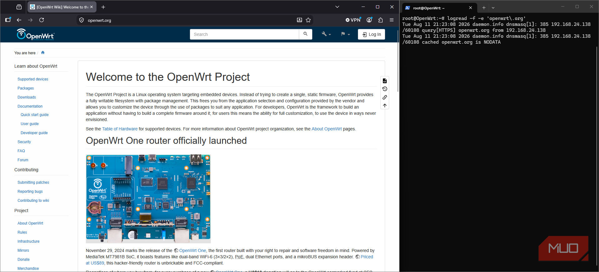Open the browser hamburger menu
Screen dimensions: 599x272
[392, 20]
